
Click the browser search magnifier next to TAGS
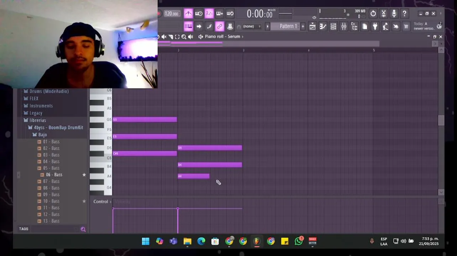(83, 229)
